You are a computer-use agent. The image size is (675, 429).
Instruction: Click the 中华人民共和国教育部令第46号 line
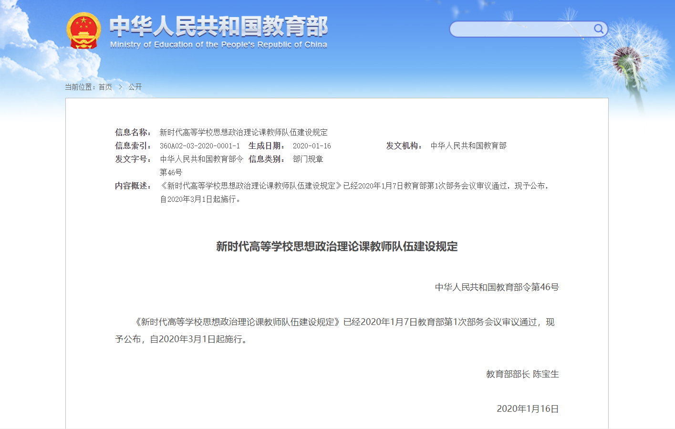click(x=497, y=287)
